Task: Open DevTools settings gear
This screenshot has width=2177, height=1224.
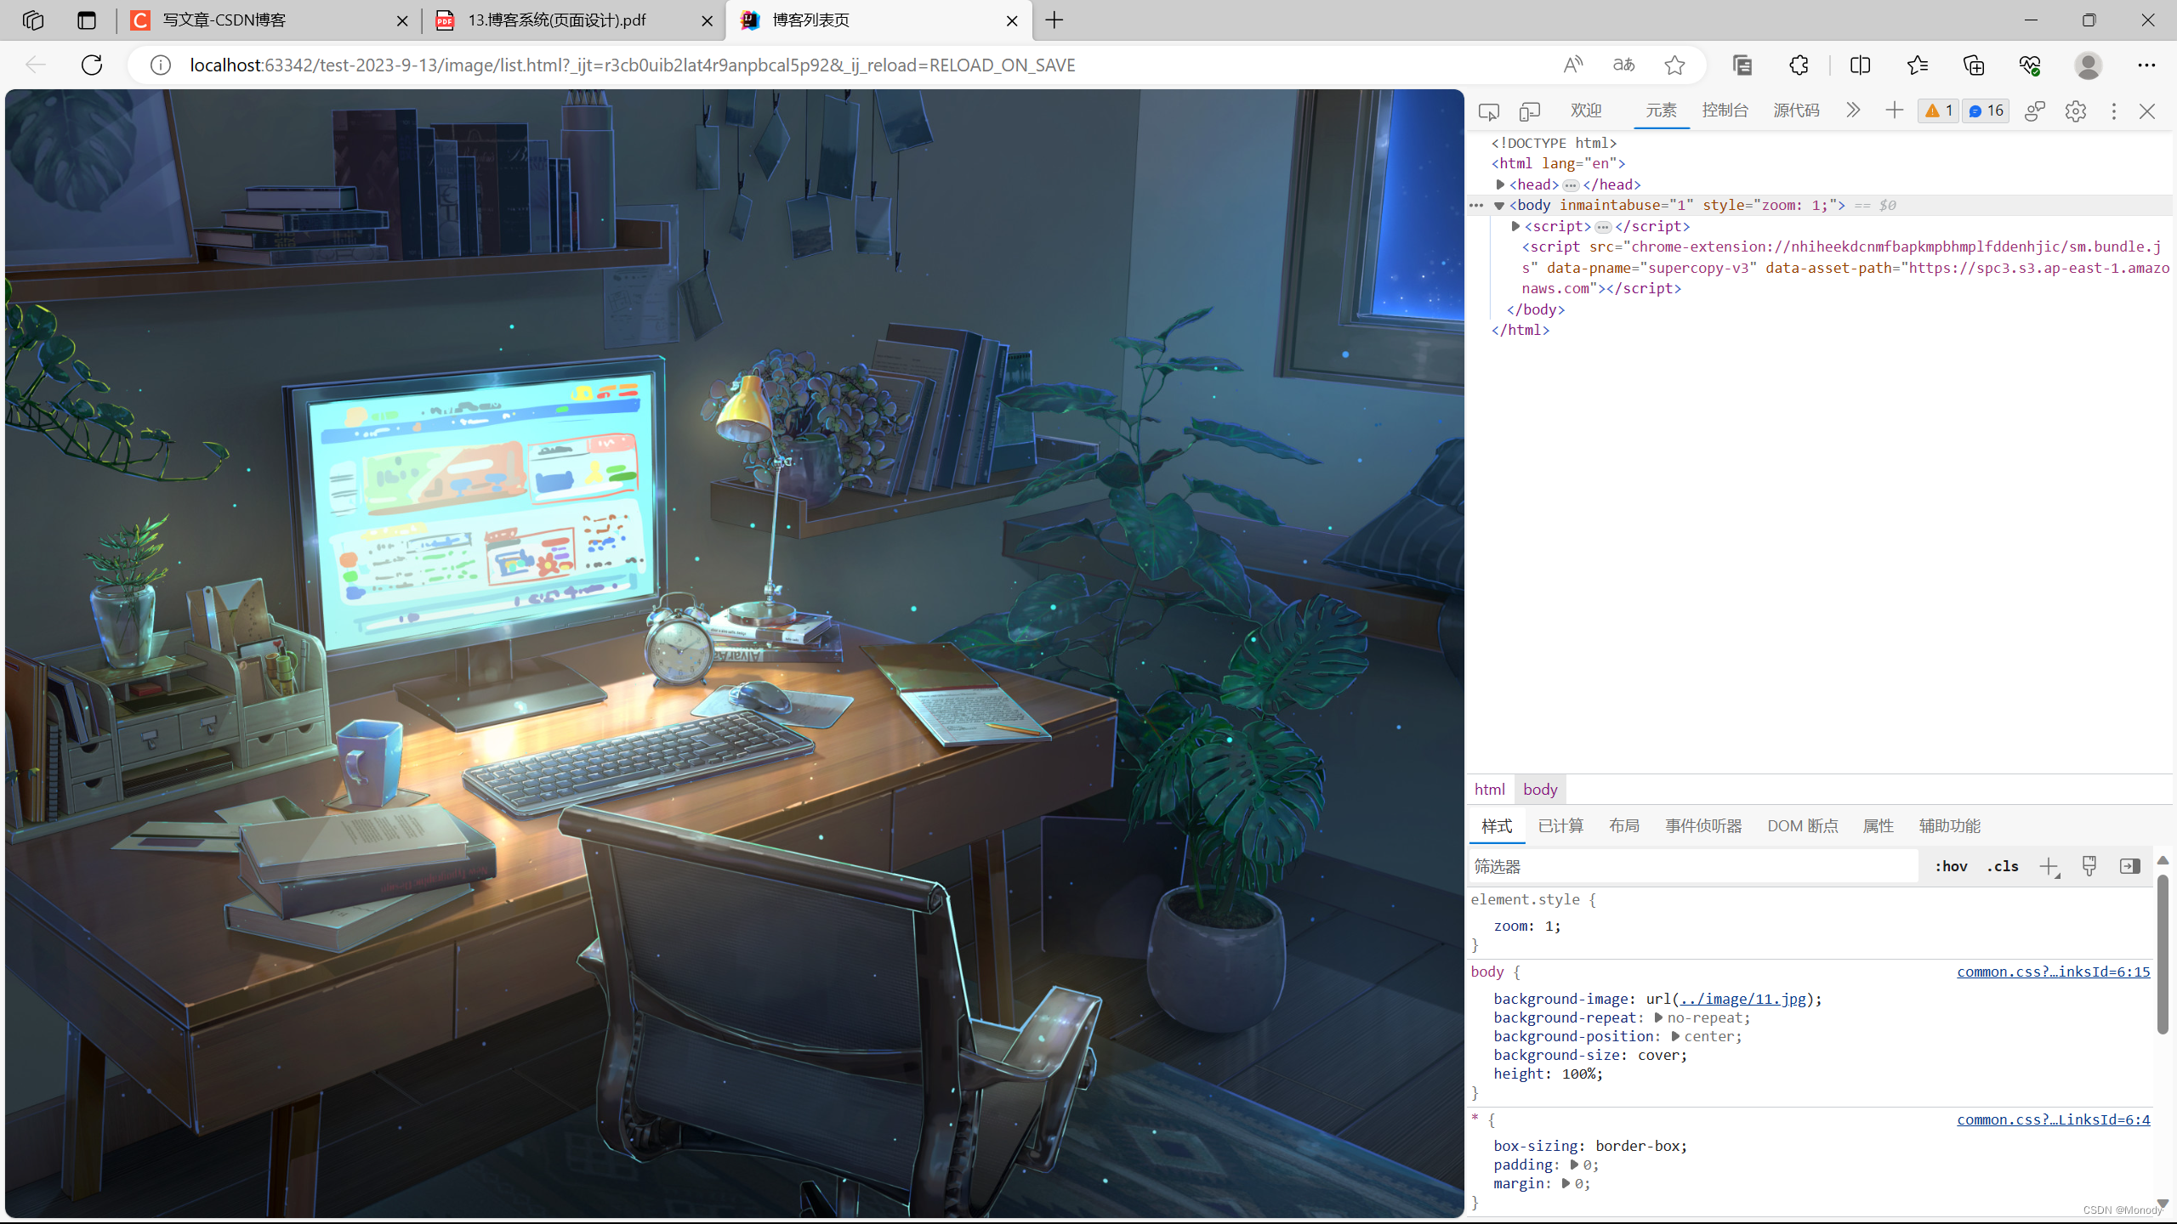Action: pos(2076,111)
